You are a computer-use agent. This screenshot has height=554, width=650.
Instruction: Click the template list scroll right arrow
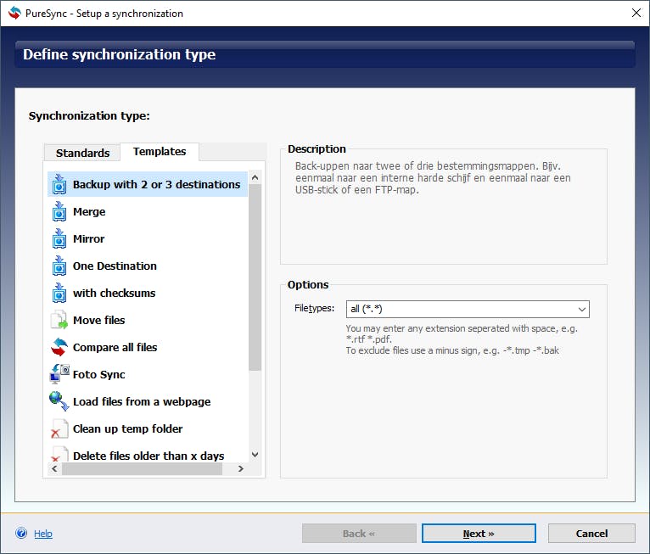tap(241, 468)
